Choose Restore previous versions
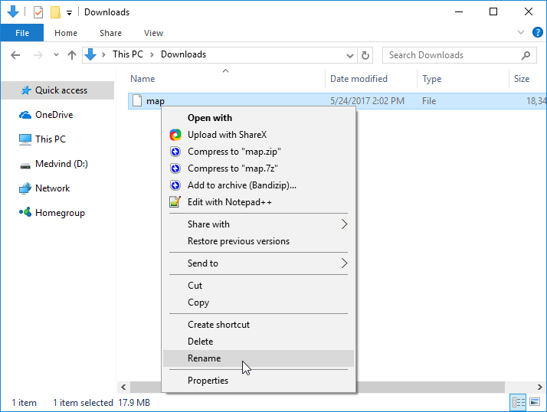 click(258, 241)
